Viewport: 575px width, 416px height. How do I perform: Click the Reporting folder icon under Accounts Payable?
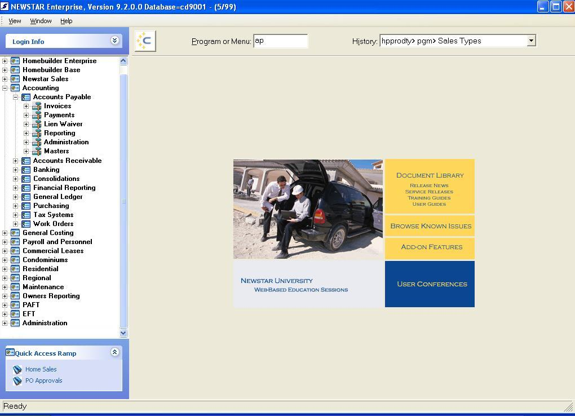pyautogui.click(x=37, y=133)
